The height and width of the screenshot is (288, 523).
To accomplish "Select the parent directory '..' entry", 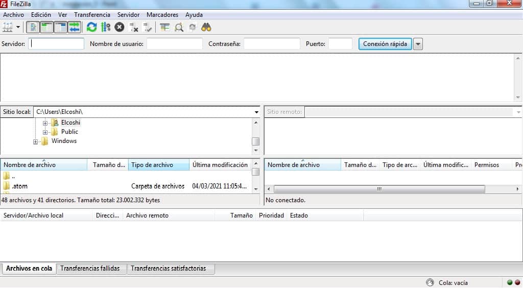I will [x=126, y=176].
